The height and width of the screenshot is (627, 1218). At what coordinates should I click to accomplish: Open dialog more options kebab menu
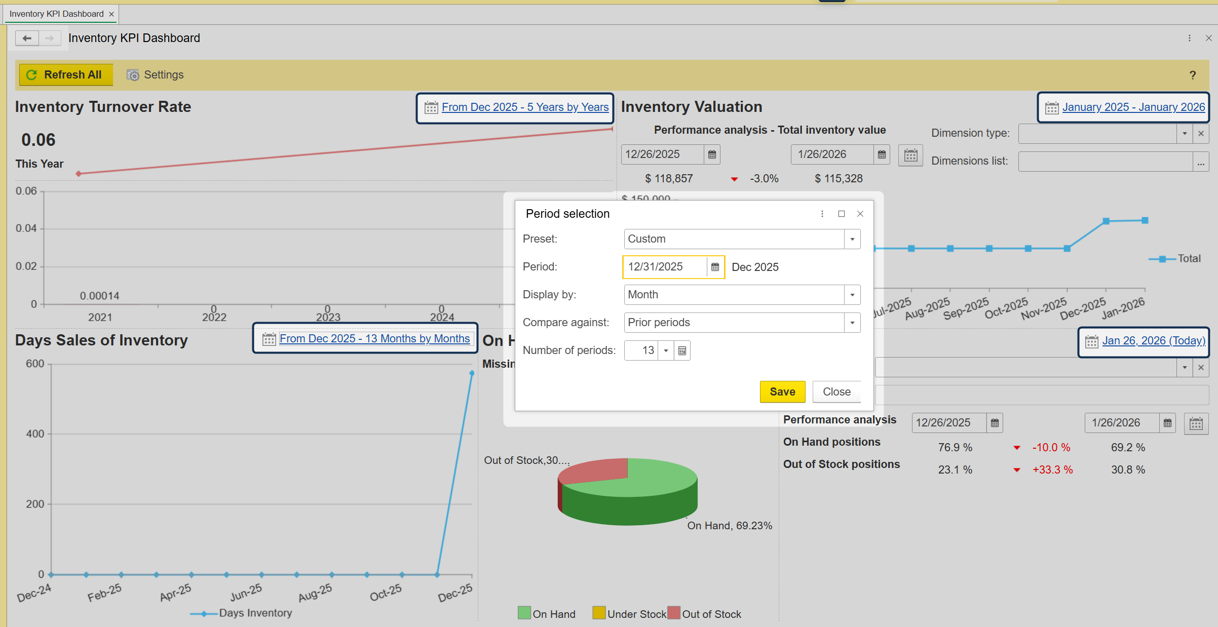coord(822,214)
